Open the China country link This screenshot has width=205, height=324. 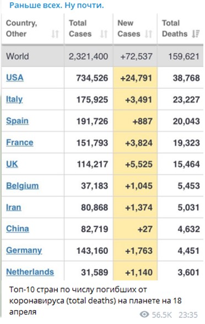point(18,229)
